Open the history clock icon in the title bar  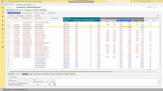[134, 2]
